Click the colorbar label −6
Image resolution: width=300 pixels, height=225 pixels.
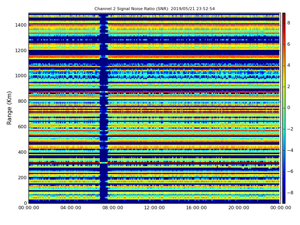290,171
